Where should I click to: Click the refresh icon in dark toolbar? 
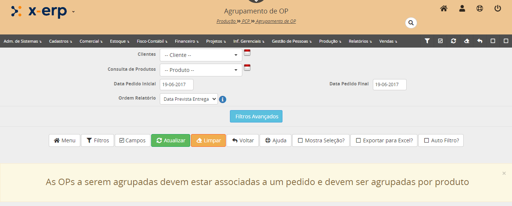453,41
